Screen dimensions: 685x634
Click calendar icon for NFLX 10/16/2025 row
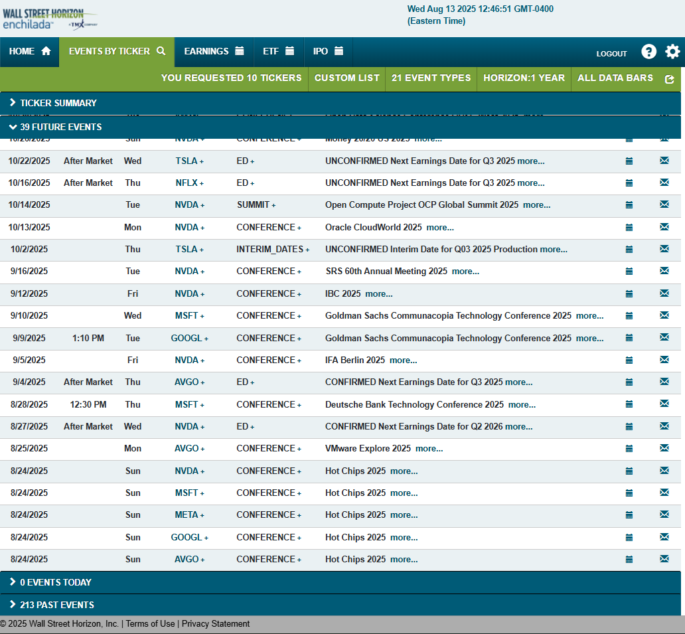tap(629, 183)
